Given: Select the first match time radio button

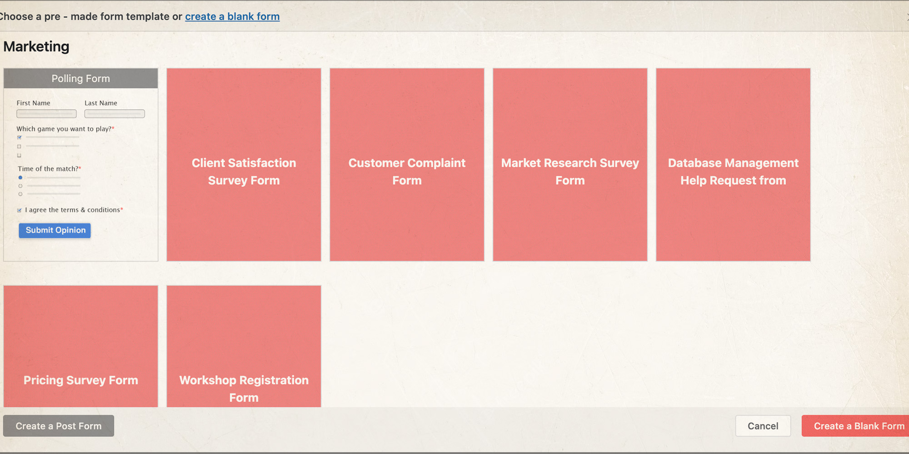Looking at the screenshot, I should pos(20,178).
